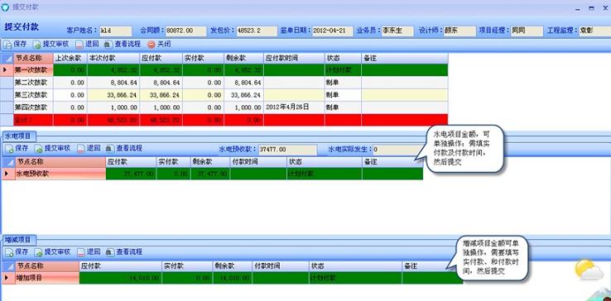Select the 第二次拨款 row
Viewport: 611px width, 301px height.
pyautogui.click(x=231, y=83)
